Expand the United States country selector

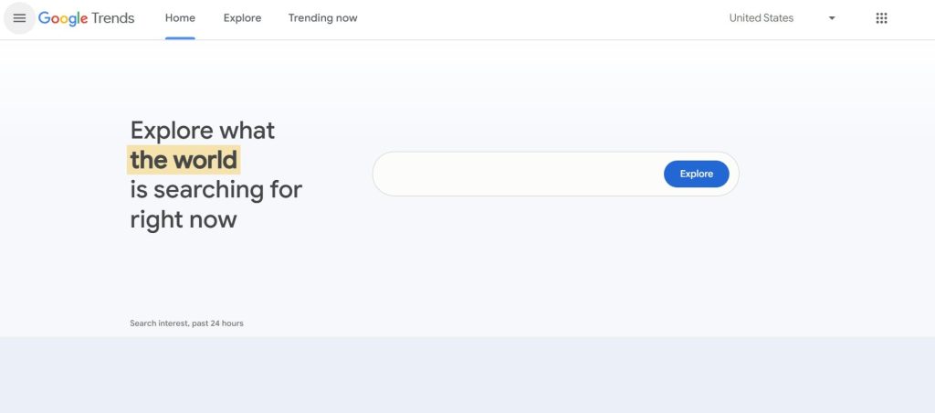762,18
